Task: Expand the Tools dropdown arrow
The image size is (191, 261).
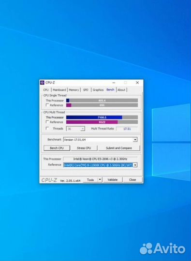Action: pyautogui.click(x=100, y=180)
